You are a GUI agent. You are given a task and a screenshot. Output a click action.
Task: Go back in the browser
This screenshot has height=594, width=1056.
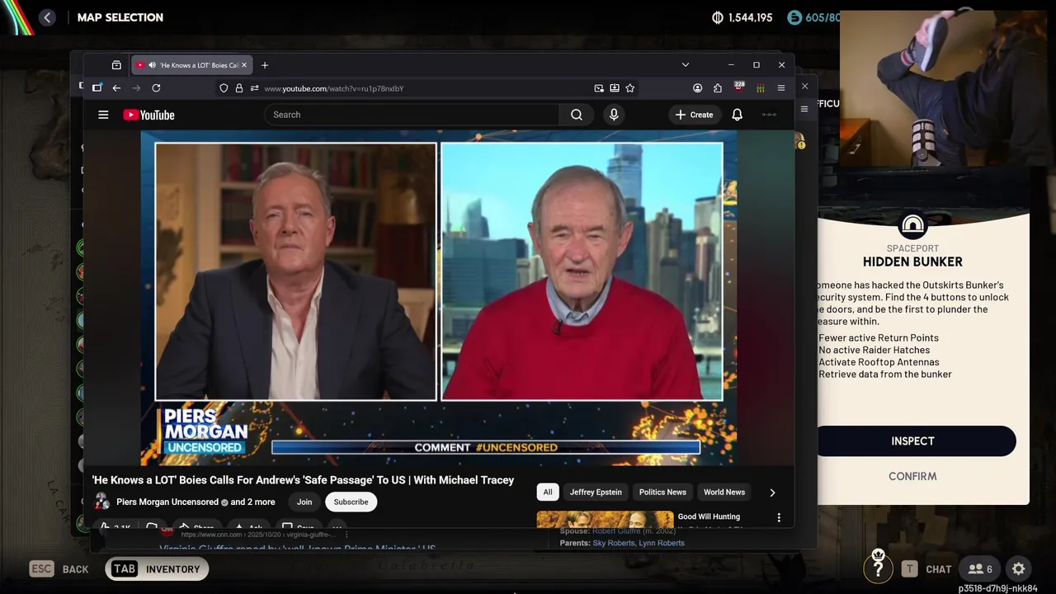pyautogui.click(x=116, y=88)
